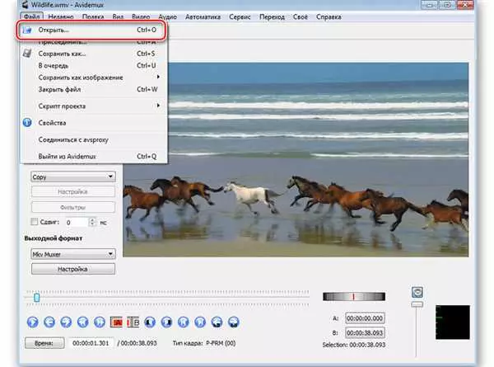The height and width of the screenshot is (367, 494).
Task: Click the black audio level meter
Action: coord(452,322)
